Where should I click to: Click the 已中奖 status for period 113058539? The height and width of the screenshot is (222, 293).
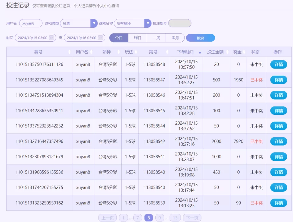257,203
